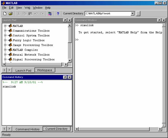Select Fuzzy Logic Toolbox in Launch Pad
The image size is (168, 138).
[28, 40]
